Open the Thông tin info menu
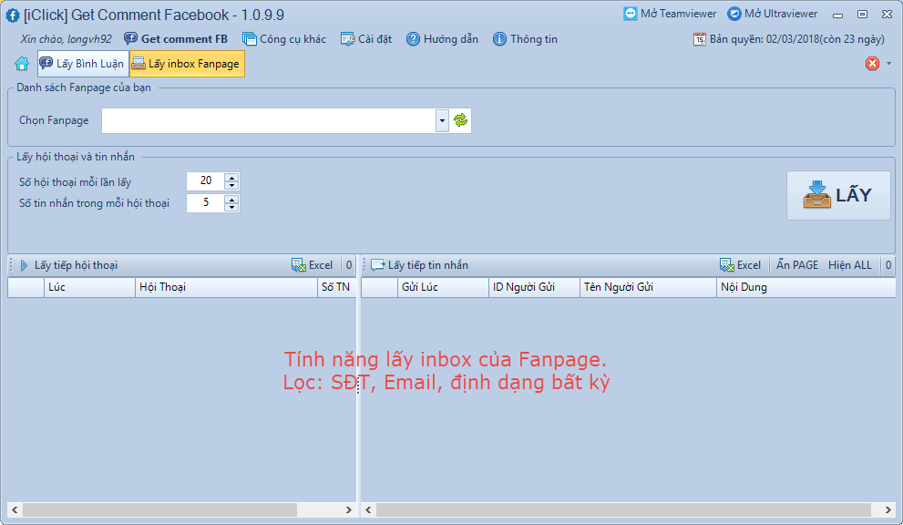This screenshot has height=525, width=903. tap(525, 38)
